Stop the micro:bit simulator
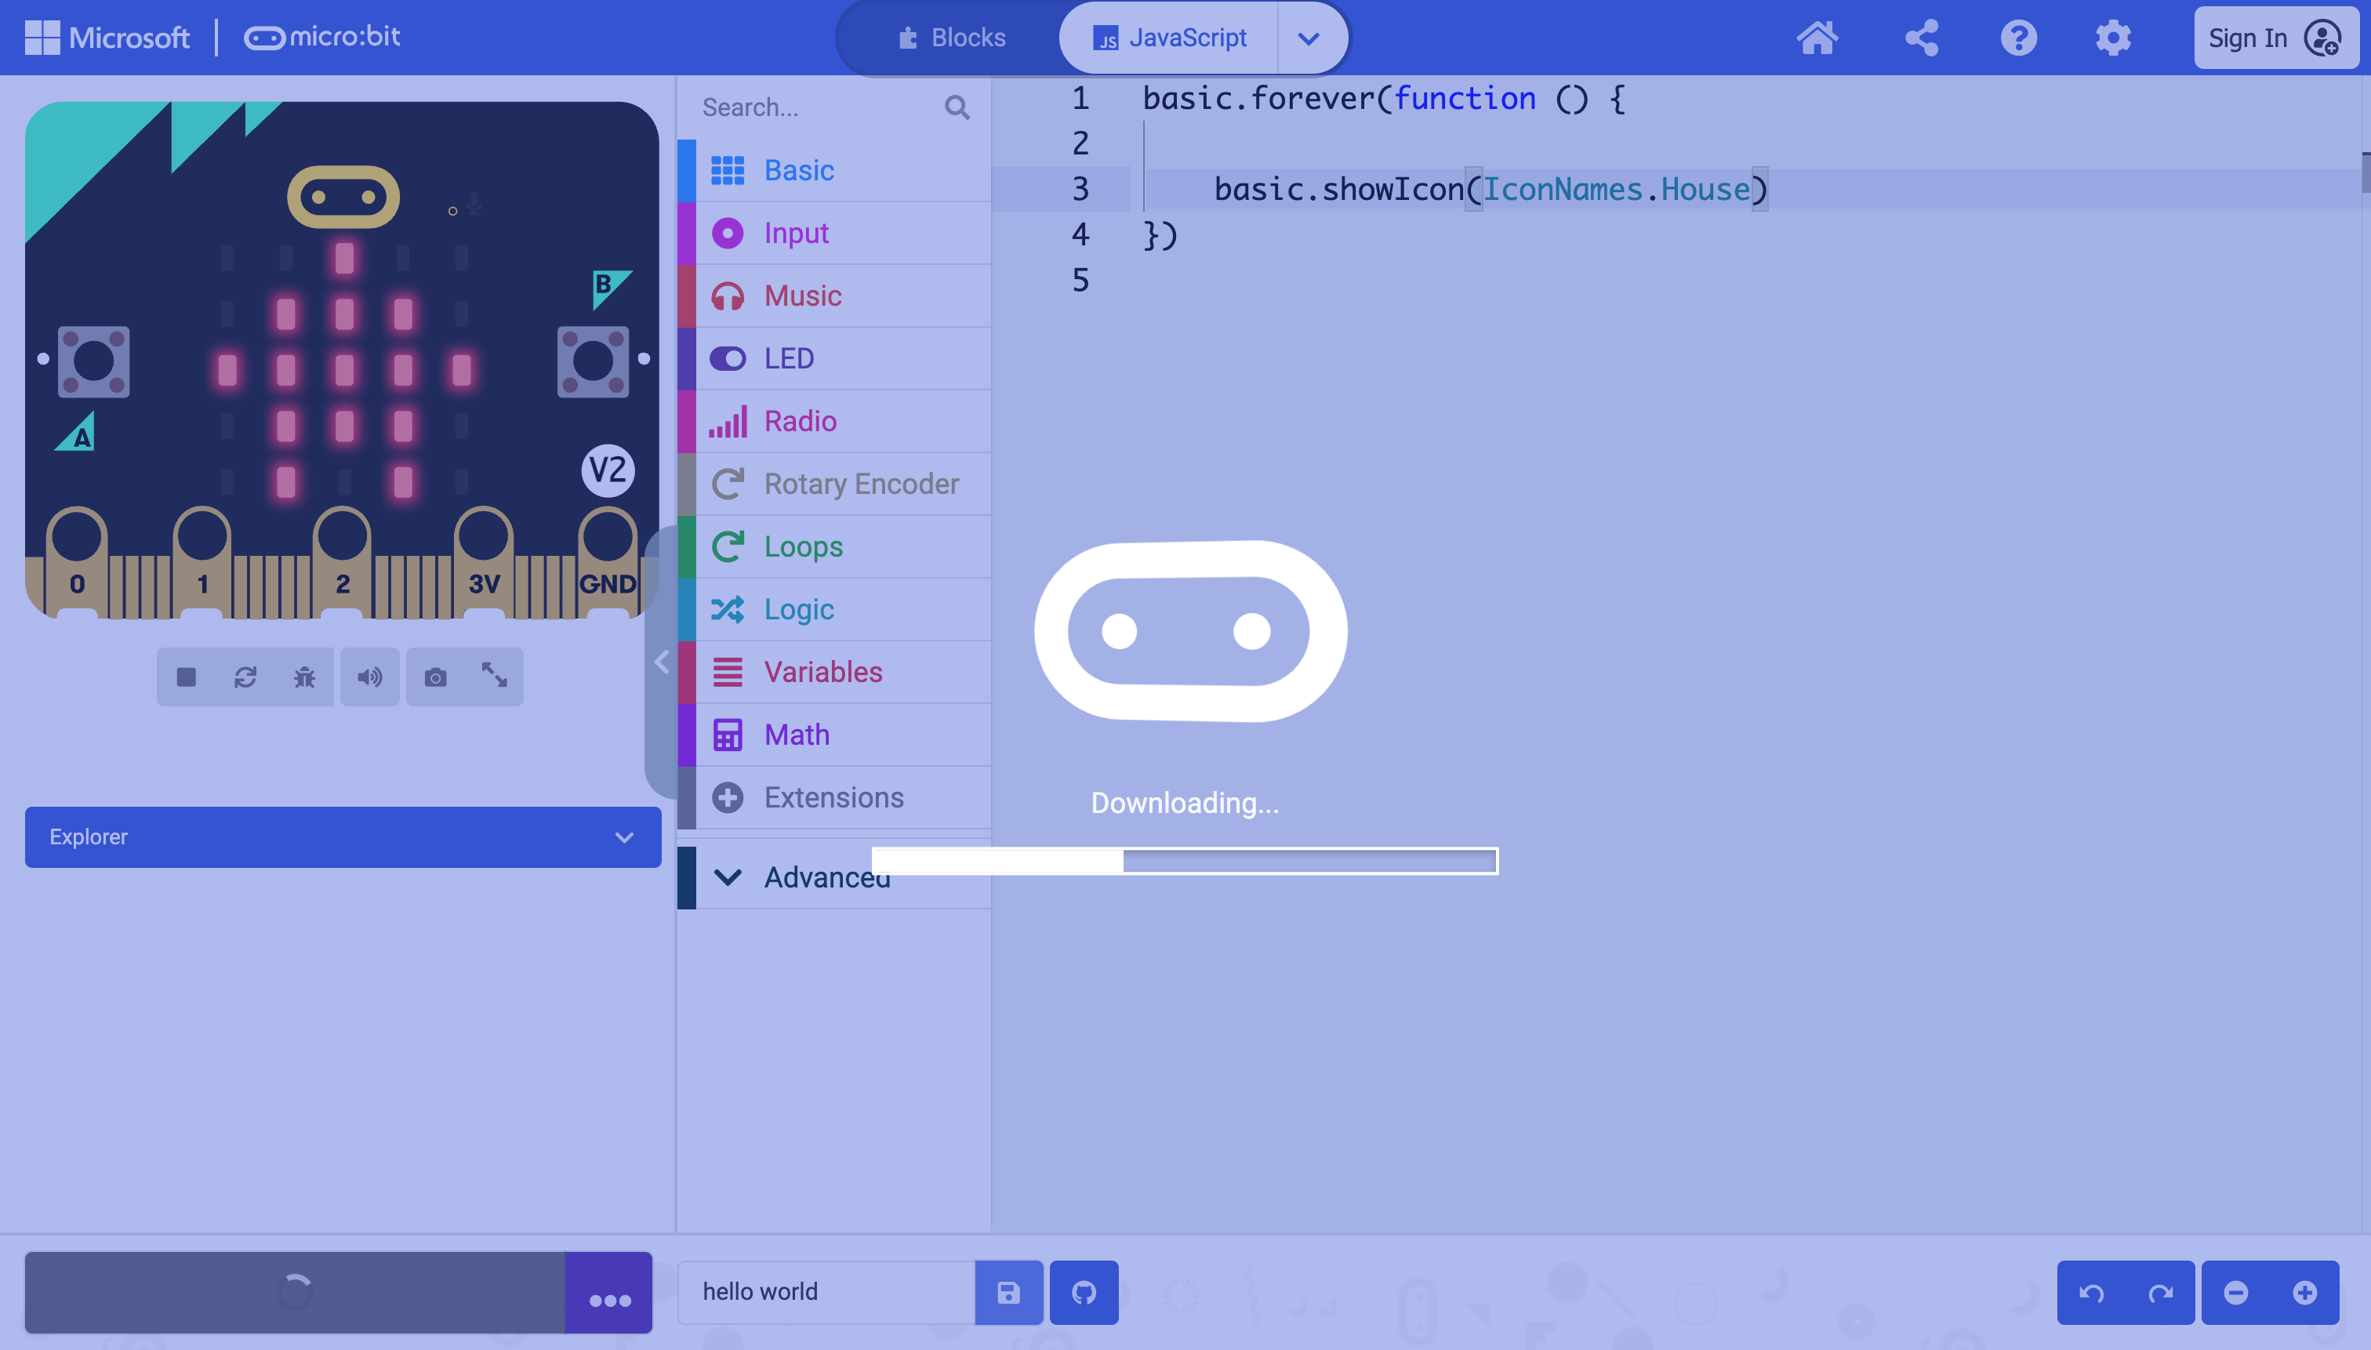 click(x=187, y=677)
